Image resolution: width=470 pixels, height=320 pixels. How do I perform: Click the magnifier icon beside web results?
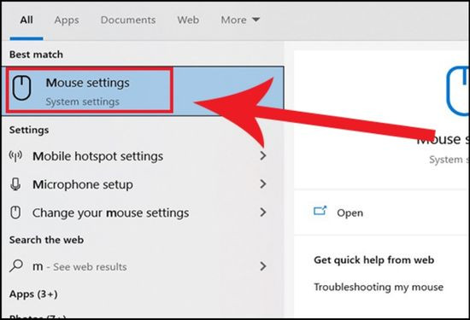(16, 266)
